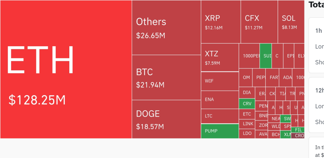
Task: Click the CFX $11.27M tile
Action: pyautogui.click(x=259, y=22)
